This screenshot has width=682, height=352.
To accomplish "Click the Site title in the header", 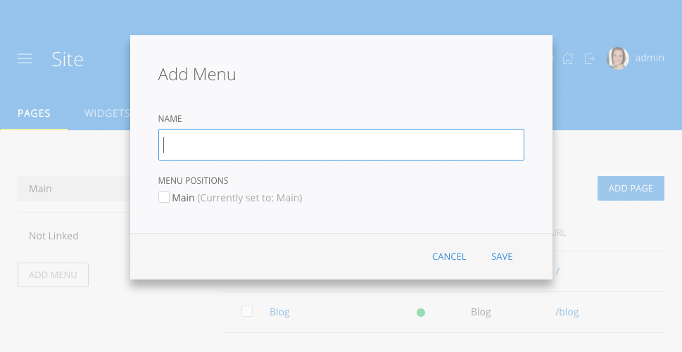I will click(x=68, y=59).
